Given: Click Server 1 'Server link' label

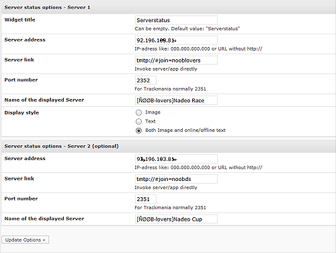Looking at the screenshot, I should point(19,60).
